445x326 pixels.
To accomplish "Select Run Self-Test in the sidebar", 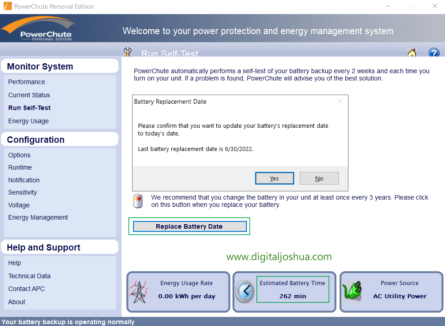I will pyautogui.click(x=29, y=108).
